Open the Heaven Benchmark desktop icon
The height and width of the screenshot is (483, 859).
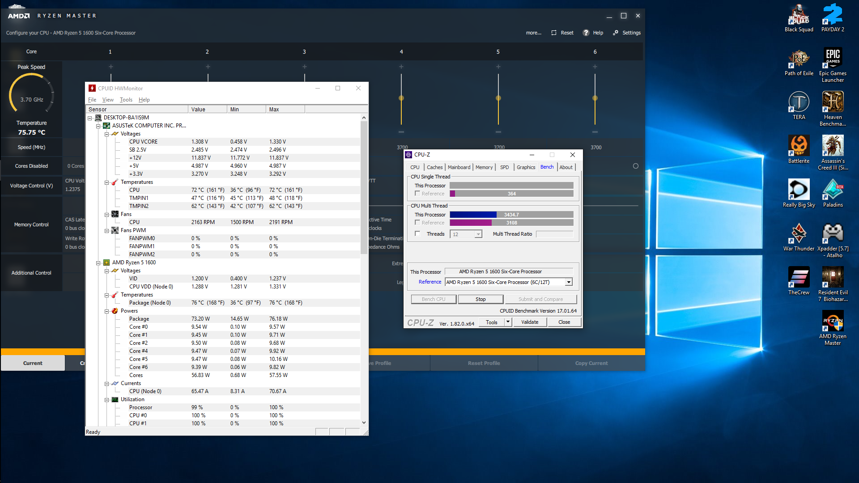(833, 109)
